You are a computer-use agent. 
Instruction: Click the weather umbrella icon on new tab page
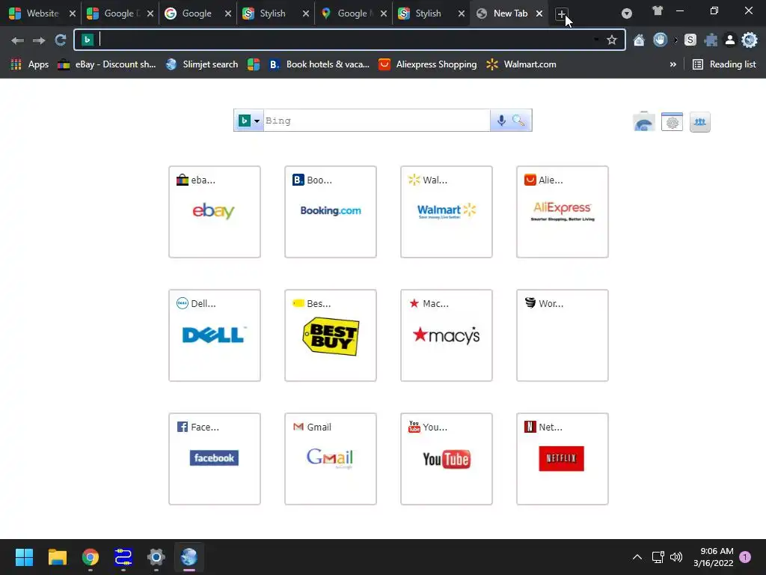(x=644, y=122)
